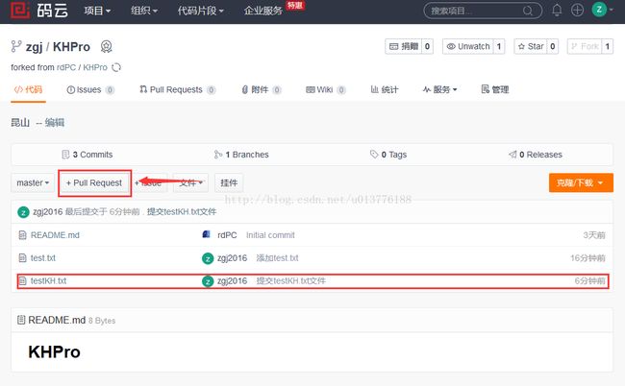Click the + Pull Request button
The image size is (625, 386).
pos(94,183)
